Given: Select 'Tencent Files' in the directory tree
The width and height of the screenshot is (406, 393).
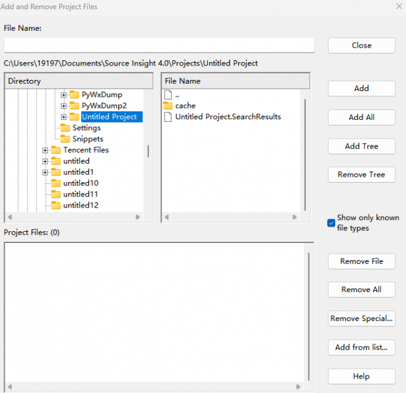Looking at the screenshot, I should [x=86, y=150].
